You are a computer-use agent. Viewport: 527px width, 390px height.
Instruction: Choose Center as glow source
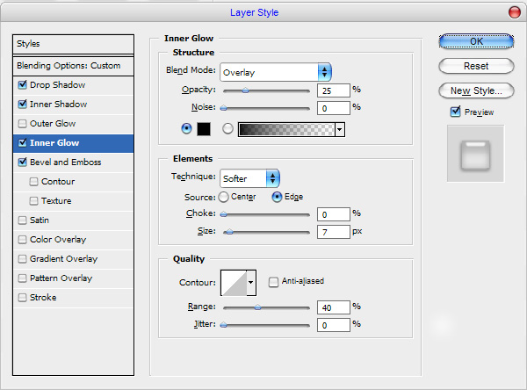[x=224, y=197]
